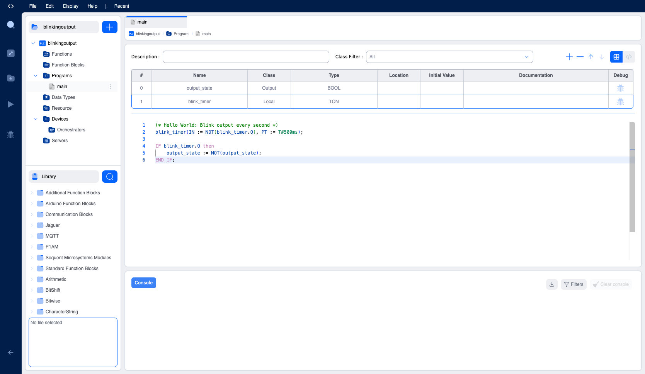
Task: Collapse the blinkingoutput project tree
Action: (x=33, y=43)
